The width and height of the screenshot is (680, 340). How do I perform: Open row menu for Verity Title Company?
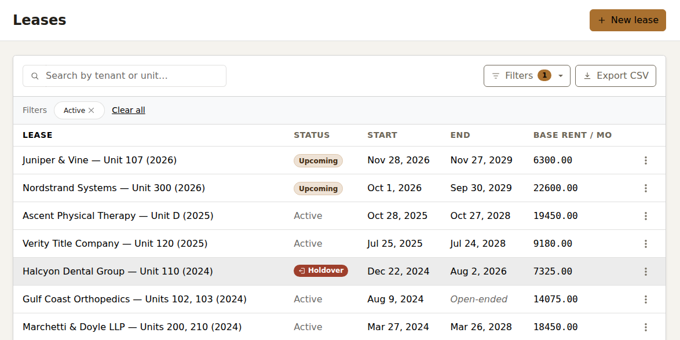[x=645, y=244]
